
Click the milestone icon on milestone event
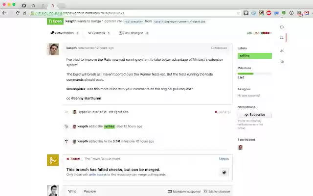[67, 141]
